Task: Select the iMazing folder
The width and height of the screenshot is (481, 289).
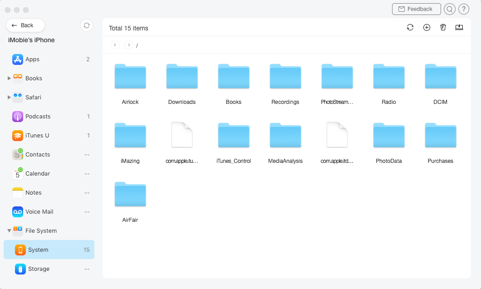Action: pyautogui.click(x=130, y=136)
